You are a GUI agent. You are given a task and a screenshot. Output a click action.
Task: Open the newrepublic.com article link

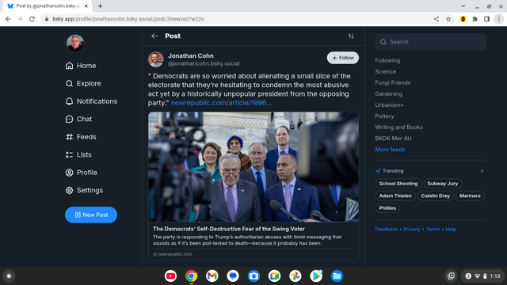pos(221,103)
